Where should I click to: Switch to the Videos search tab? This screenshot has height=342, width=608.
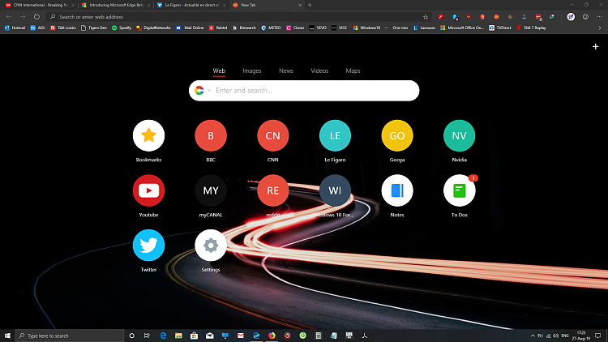point(319,71)
